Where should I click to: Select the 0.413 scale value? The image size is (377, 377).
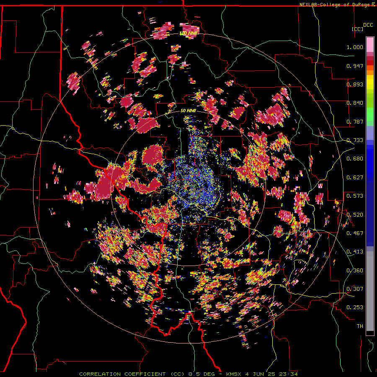click(355, 252)
